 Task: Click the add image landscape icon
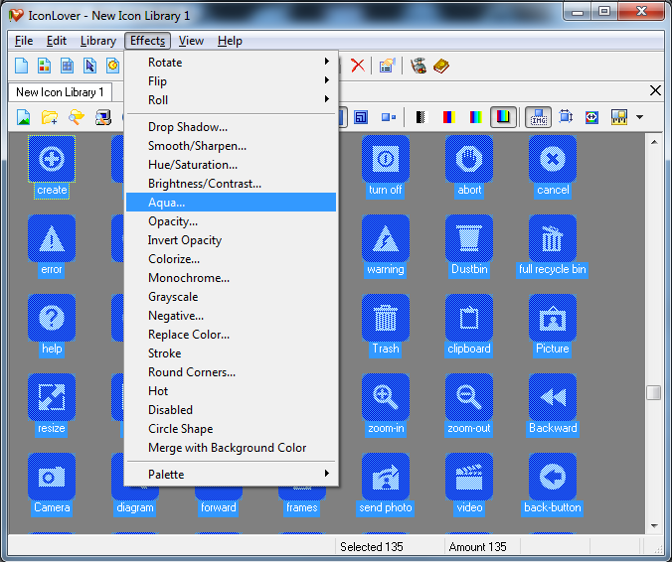(x=24, y=117)
